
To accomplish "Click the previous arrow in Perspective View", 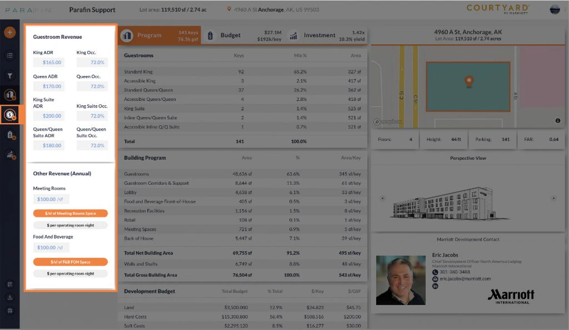I will coord(381,199).
